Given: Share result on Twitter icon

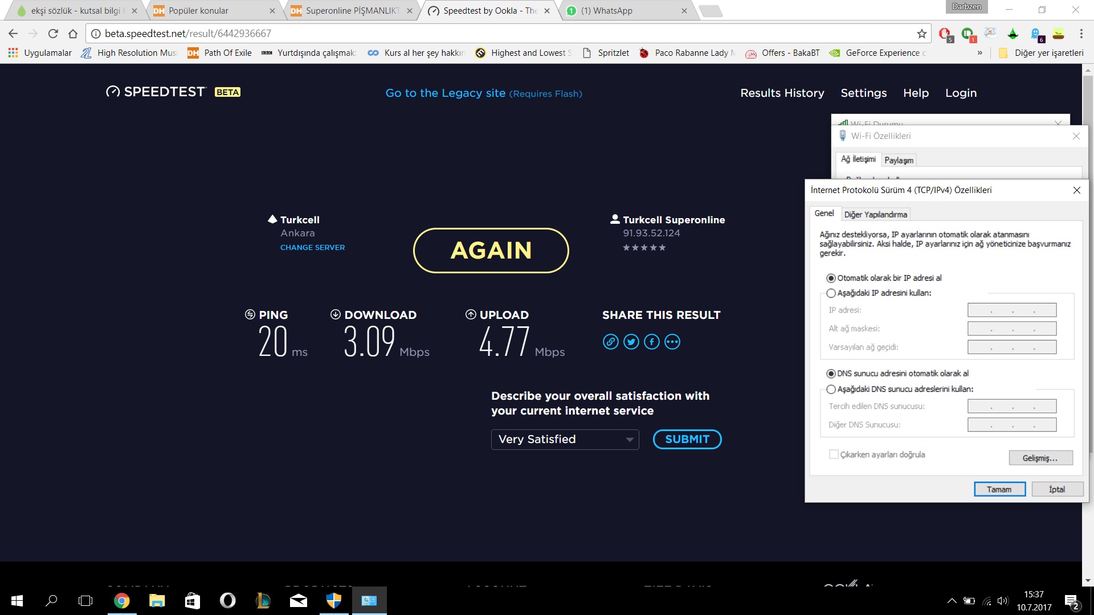Looking at the screenshot, I should (631, 342).
